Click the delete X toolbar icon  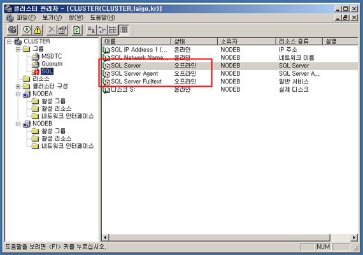coord(52,30)
